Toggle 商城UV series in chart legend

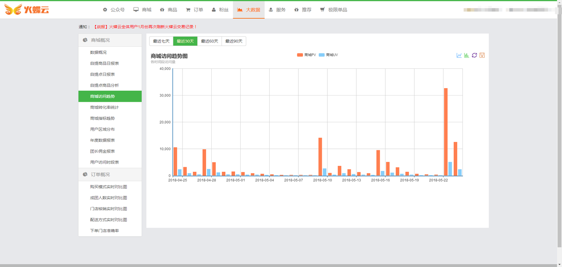(x=328, y=55)
